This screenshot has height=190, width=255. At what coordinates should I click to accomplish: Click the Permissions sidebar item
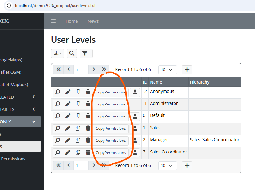(x=13, y=159)
